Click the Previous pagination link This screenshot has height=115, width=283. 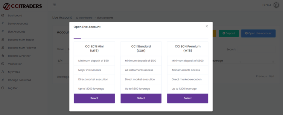coord(261,76)
